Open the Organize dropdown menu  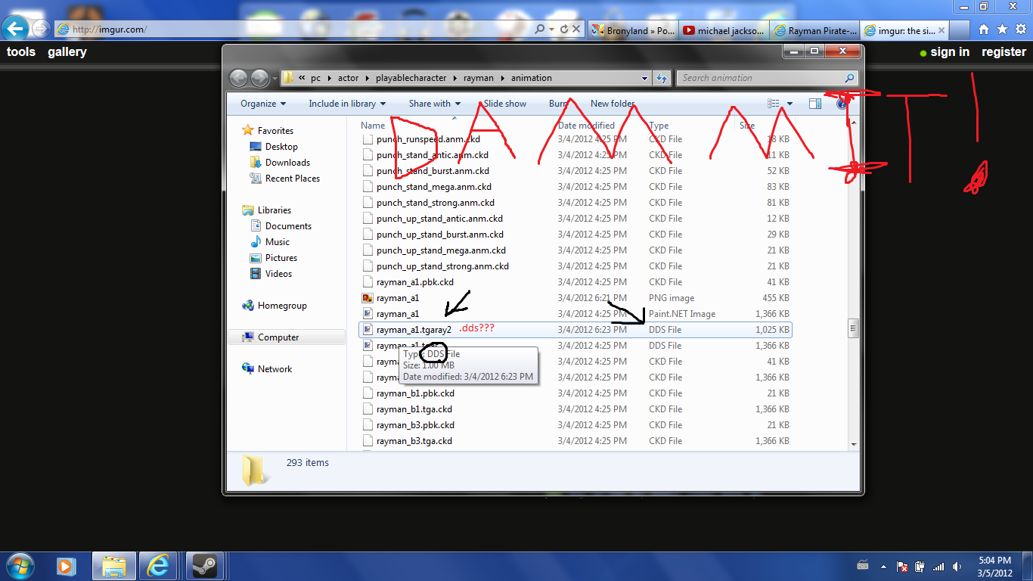tap(263, 104)
